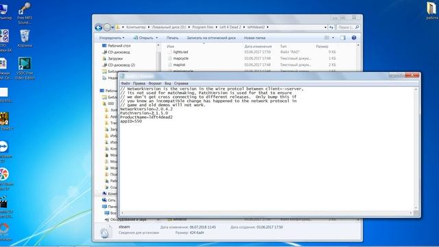Sort by Тип column header
This screenshot has width=439, height=247.
click(x=283, y=46)
